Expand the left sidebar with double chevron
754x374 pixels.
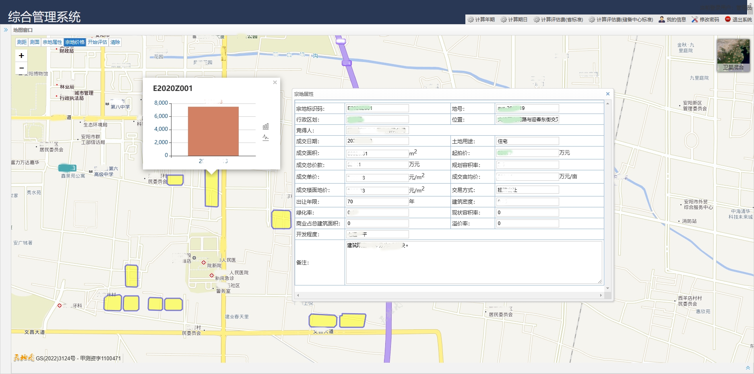click(x=6, y=30)
